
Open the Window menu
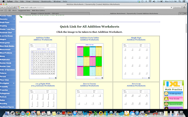[x=57, y=1]
